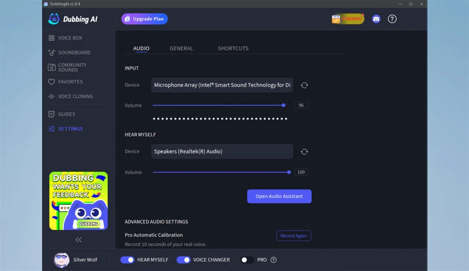Click the Record Again button
This screenshot has height=271, width=469.
click(x=293, y=236)
